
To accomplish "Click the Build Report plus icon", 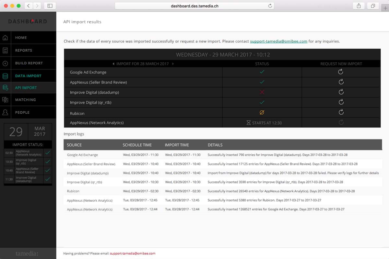I will [x=5, y=63].
